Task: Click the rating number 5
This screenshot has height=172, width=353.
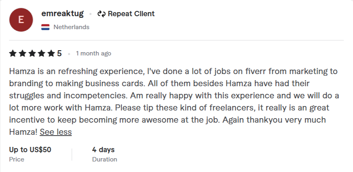Action: [x=59, y=53]
